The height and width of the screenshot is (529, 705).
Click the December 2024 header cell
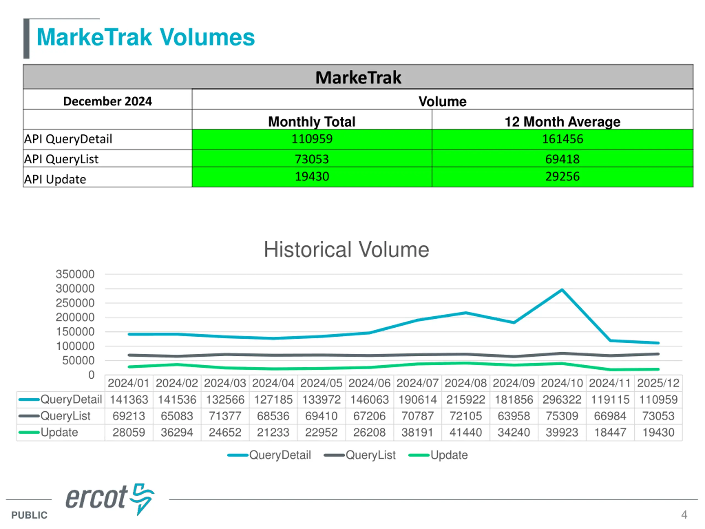click(x=107, y=101)
